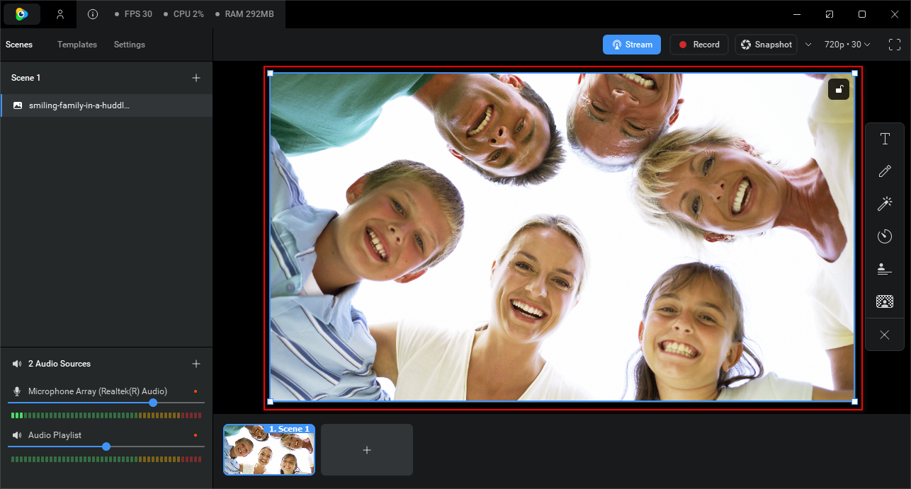Close the right tools sidebar
911x489 pixels.
pyautogui.click(x=885, y=335)
